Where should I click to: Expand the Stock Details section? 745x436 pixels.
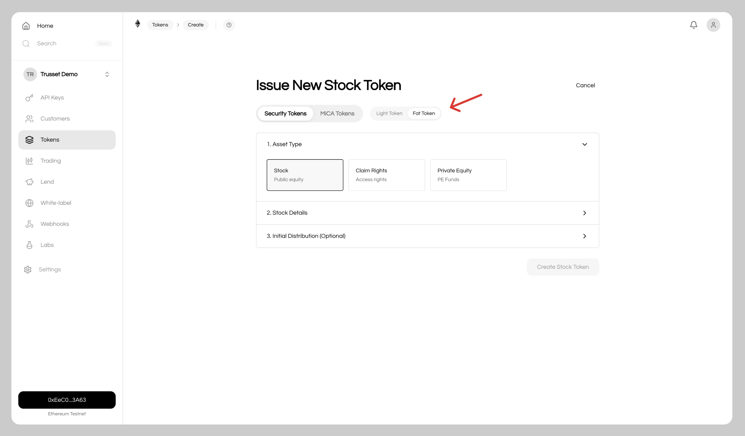[427, 213]
